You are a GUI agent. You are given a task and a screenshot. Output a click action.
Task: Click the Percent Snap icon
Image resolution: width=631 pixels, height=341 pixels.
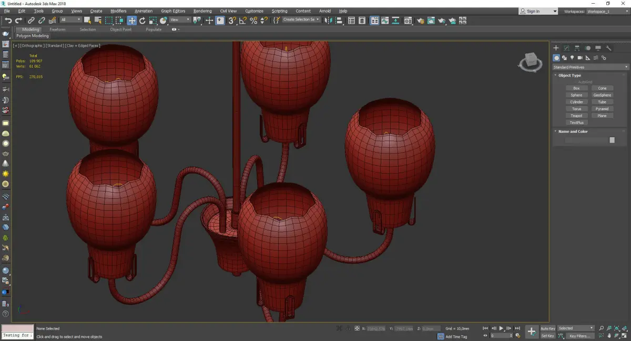(x=253, y=20)
